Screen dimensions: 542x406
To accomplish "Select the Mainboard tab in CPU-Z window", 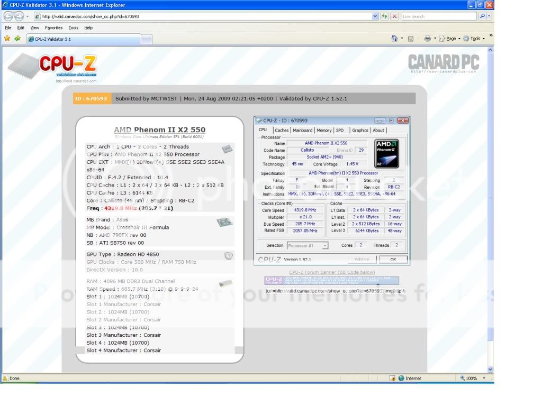I will coord(302,131).
